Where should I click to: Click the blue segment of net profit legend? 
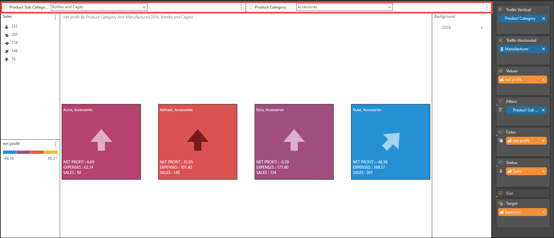(x=10, y=152)
